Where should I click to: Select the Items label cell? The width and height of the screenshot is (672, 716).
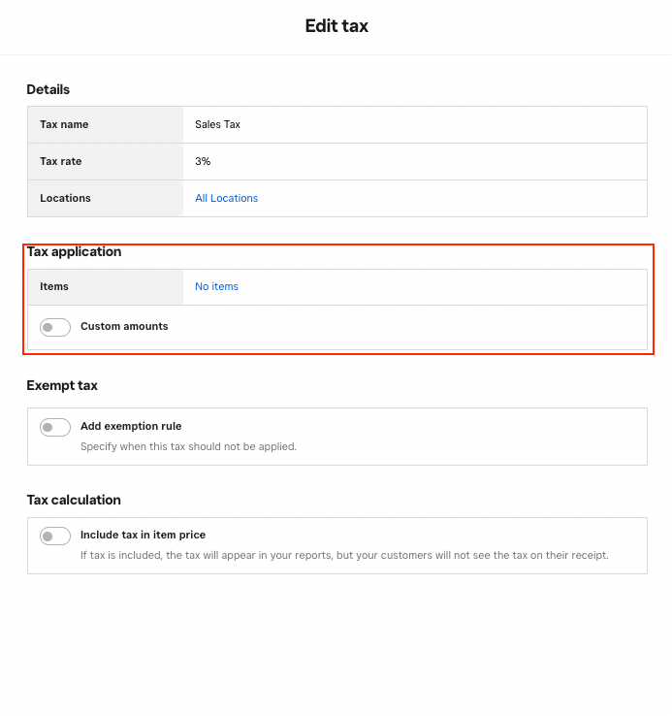tap(106, 287)
